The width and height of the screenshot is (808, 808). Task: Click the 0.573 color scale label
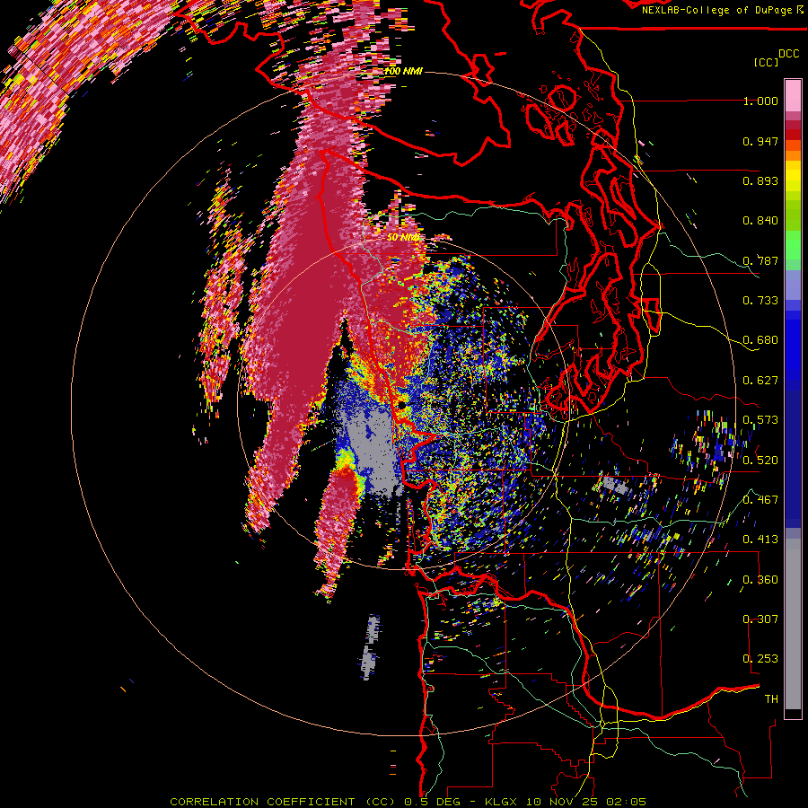click(760, 420)
